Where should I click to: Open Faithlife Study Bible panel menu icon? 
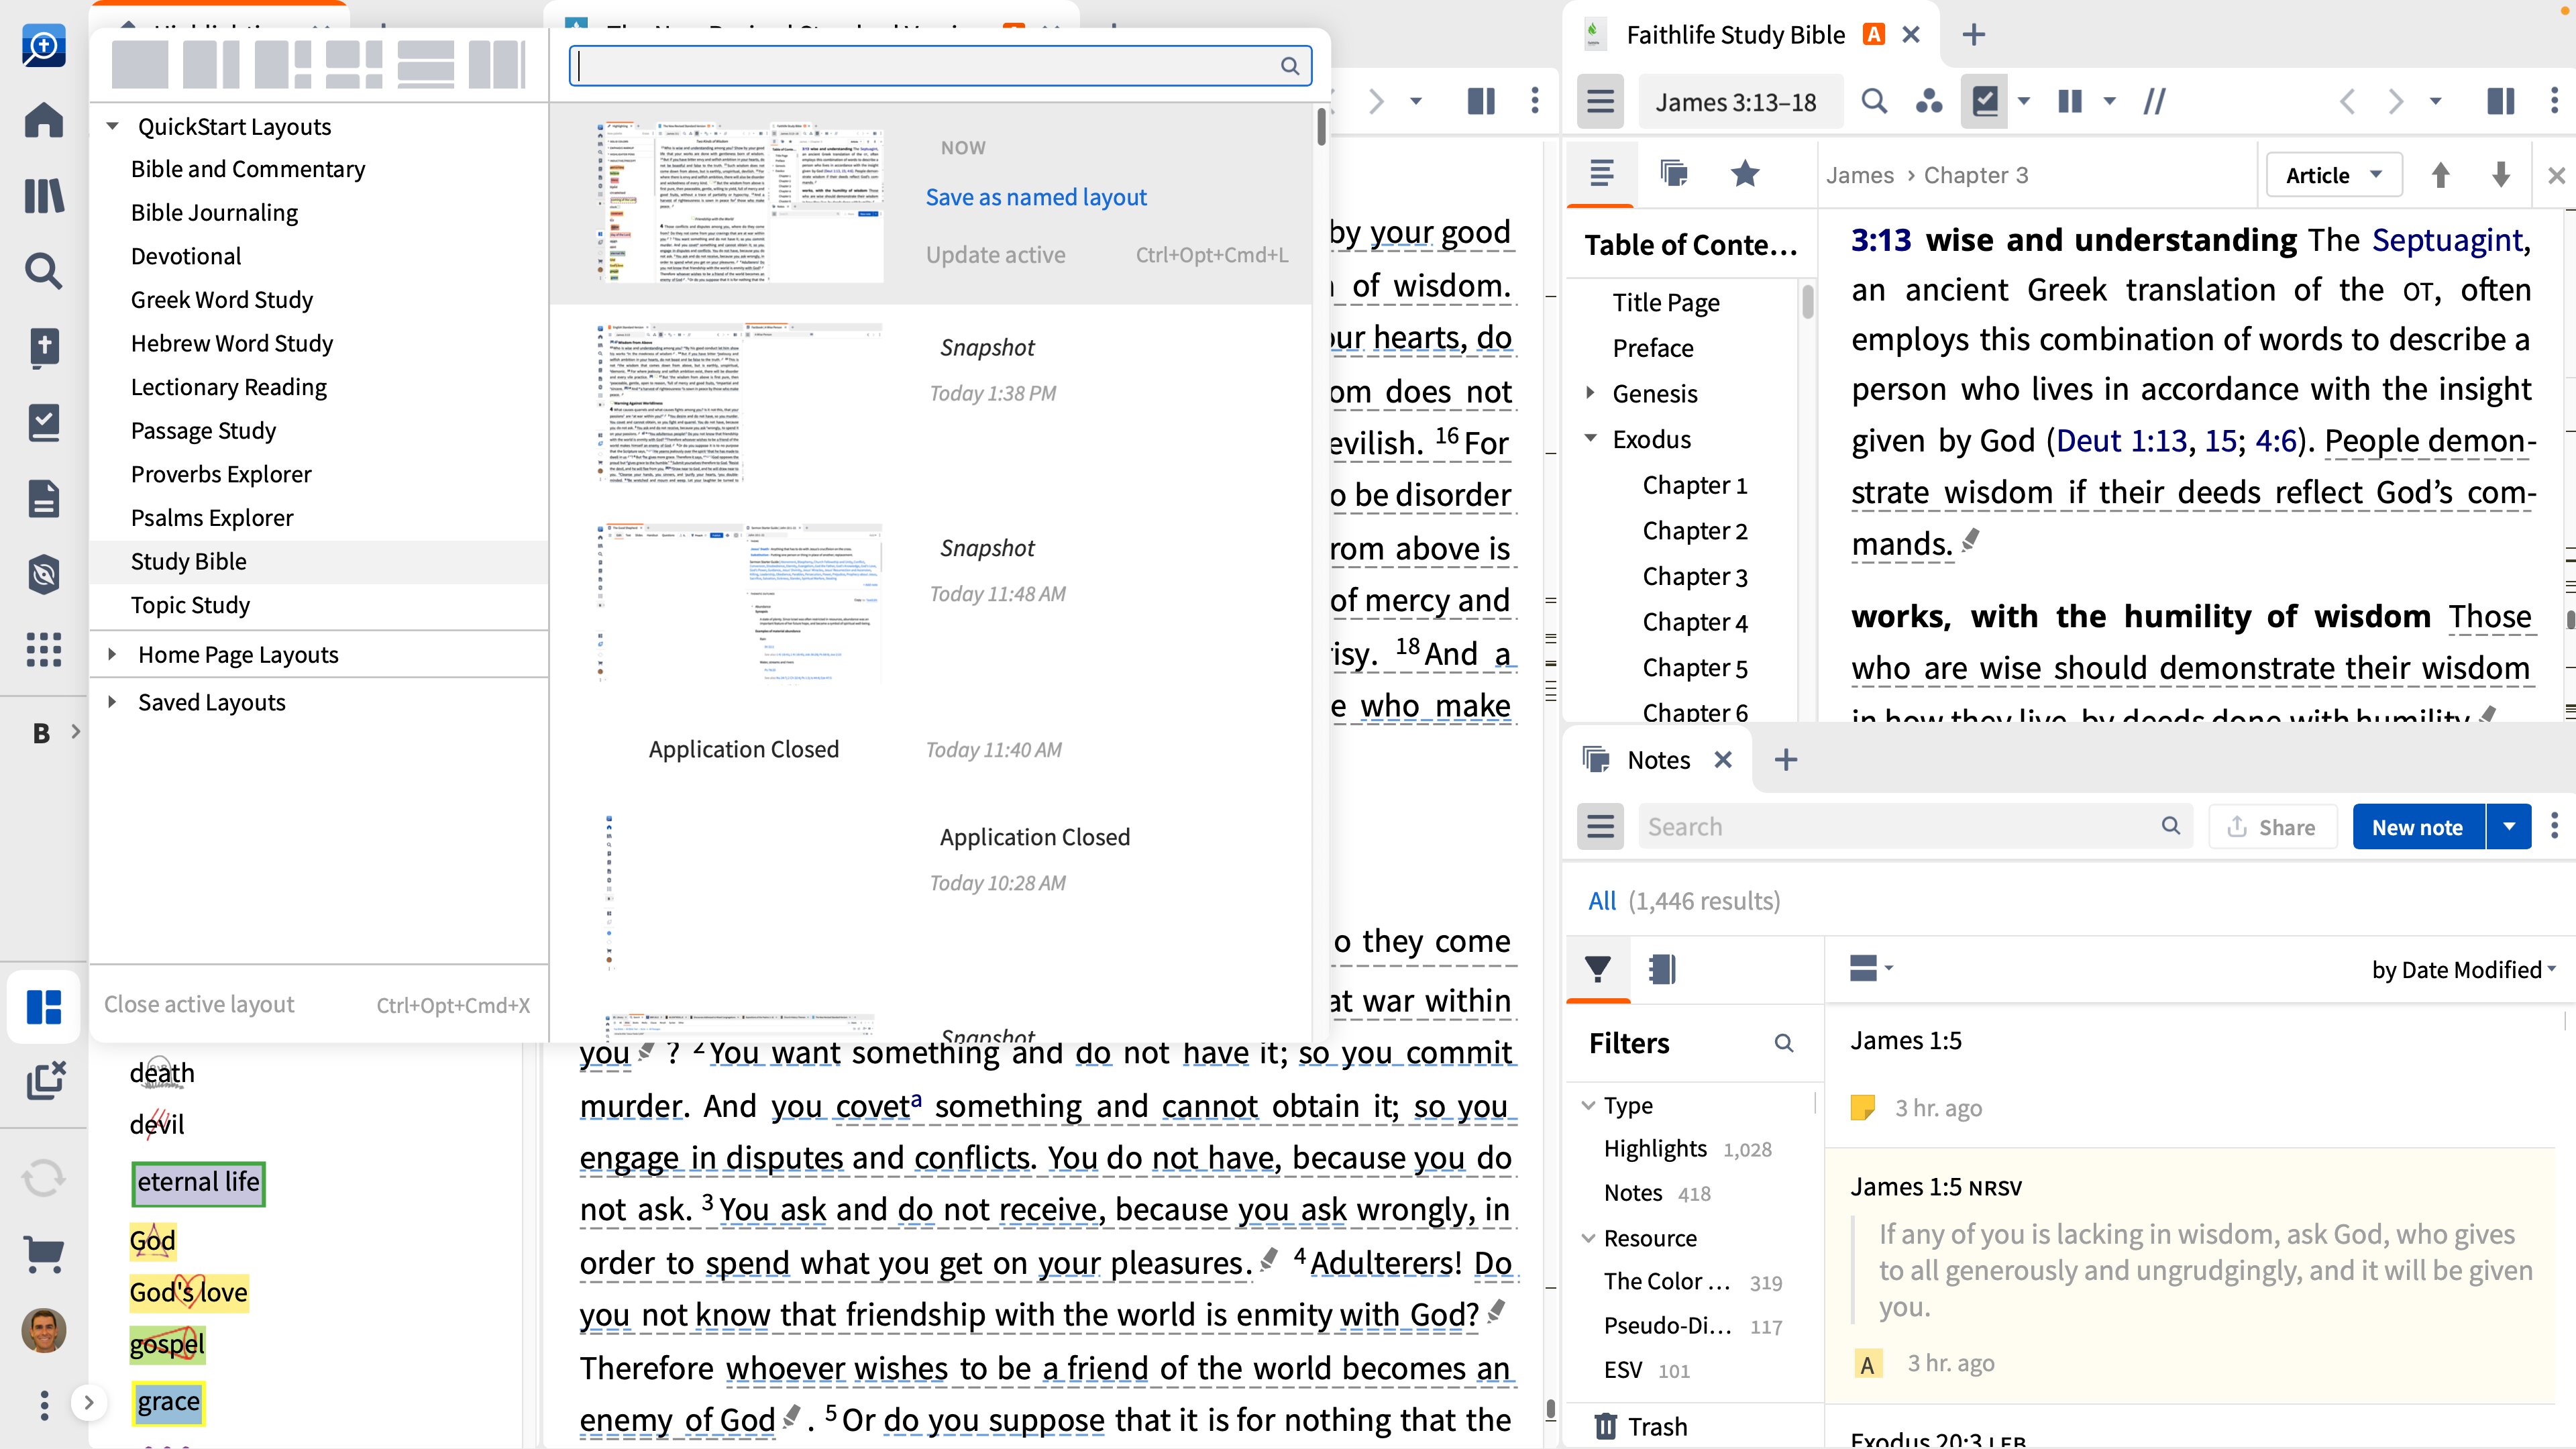[1600, 101]
